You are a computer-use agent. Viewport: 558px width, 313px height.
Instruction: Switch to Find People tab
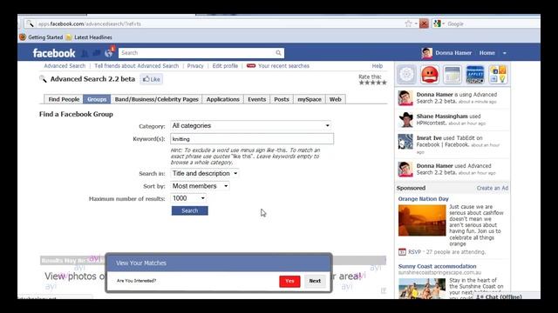[x=64, y=99]
